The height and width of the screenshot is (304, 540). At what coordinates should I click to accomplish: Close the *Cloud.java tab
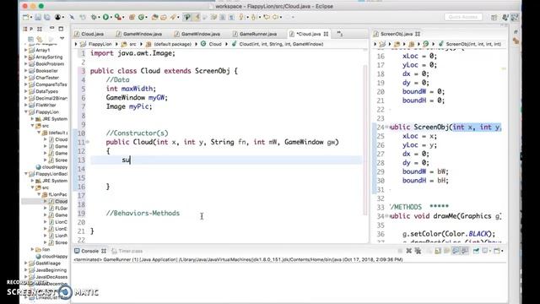(326, 34)
